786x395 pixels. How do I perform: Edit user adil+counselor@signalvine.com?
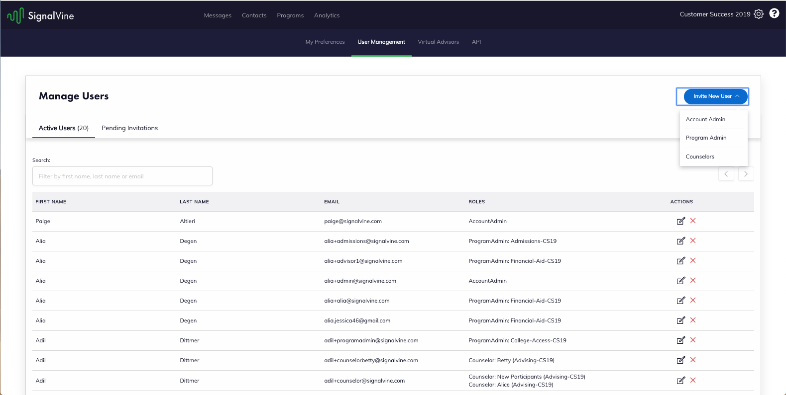pos(680,381)
